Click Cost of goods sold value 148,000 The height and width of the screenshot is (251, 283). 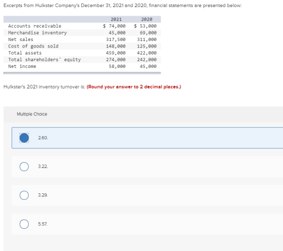coord(116,46)
